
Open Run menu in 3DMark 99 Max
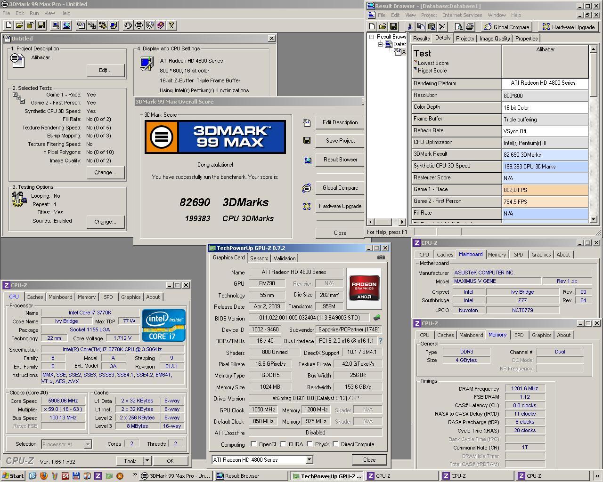tap(34, 13)
